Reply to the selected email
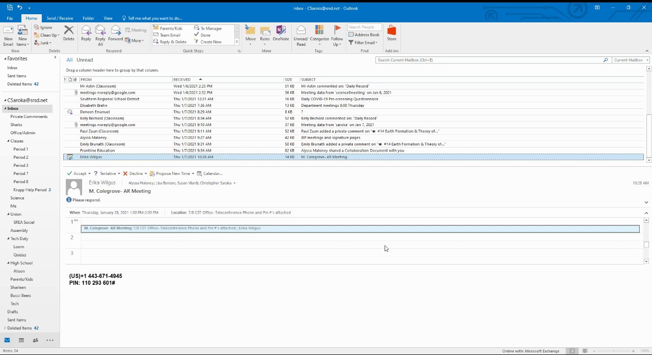Screen dimensions: 652x355 (x=86, y=34)
